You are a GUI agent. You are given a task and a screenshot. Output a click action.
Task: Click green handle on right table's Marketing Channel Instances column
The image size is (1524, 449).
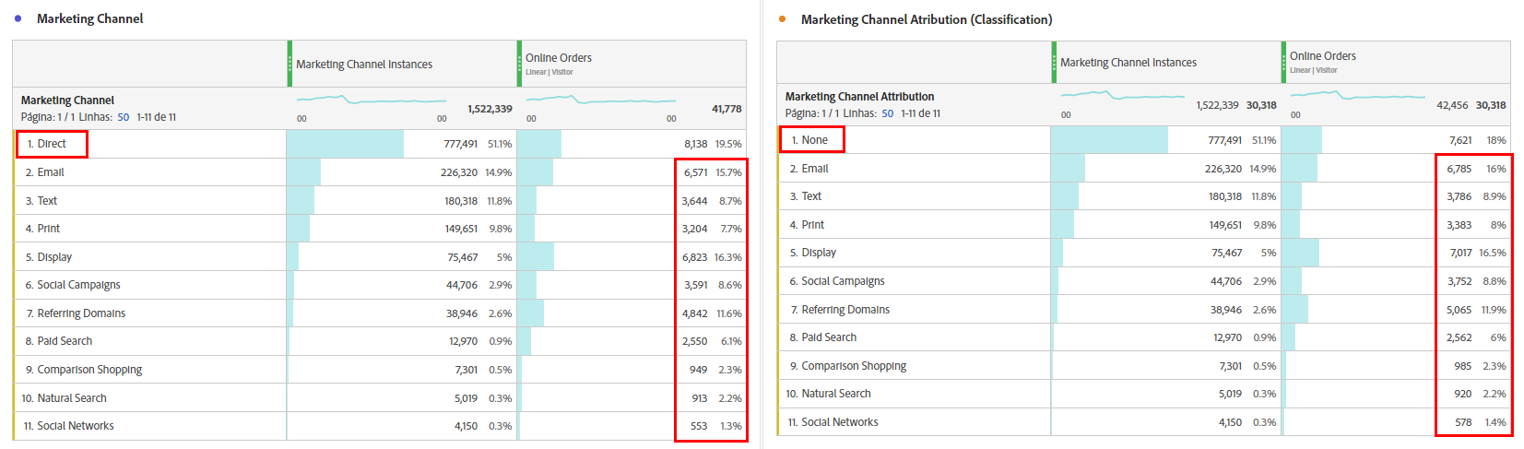pyautogui.click(x=1054, y=62)
